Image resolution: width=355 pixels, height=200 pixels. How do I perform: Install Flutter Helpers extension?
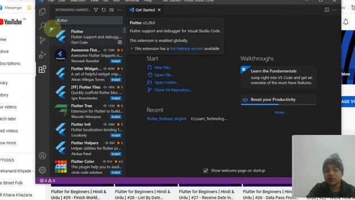pyautogui.click(x=116, y=154)
